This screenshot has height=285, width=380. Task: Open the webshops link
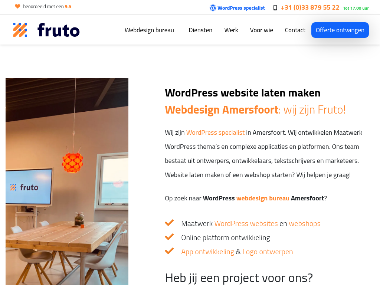pyautogui.click(x=305, y=223)
